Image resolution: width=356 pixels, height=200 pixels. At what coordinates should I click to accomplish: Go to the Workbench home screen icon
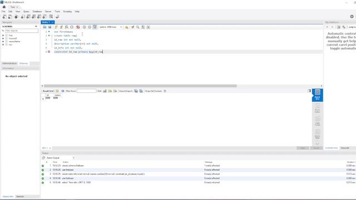[4, 7]
